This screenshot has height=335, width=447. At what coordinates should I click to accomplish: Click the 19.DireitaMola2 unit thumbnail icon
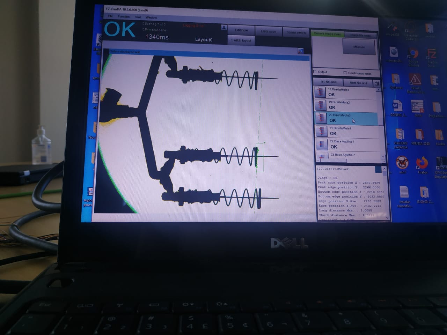click(320, 105)
